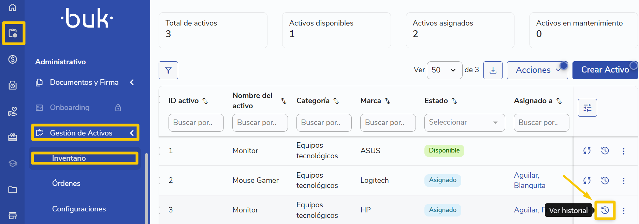Viewport: 639px width, 224px height.
Task: Open three-dot menu for HP Monitor row
Action: [x=623, y=211]
